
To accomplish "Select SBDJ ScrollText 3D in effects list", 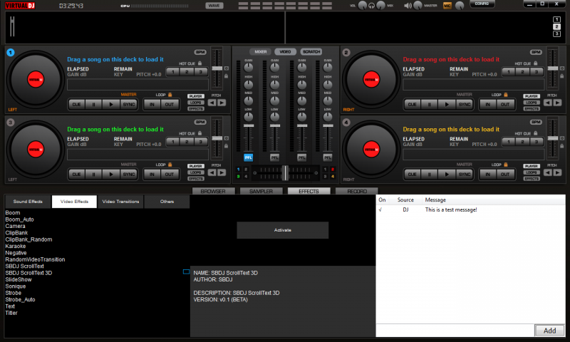I will [x=28, y=273].
